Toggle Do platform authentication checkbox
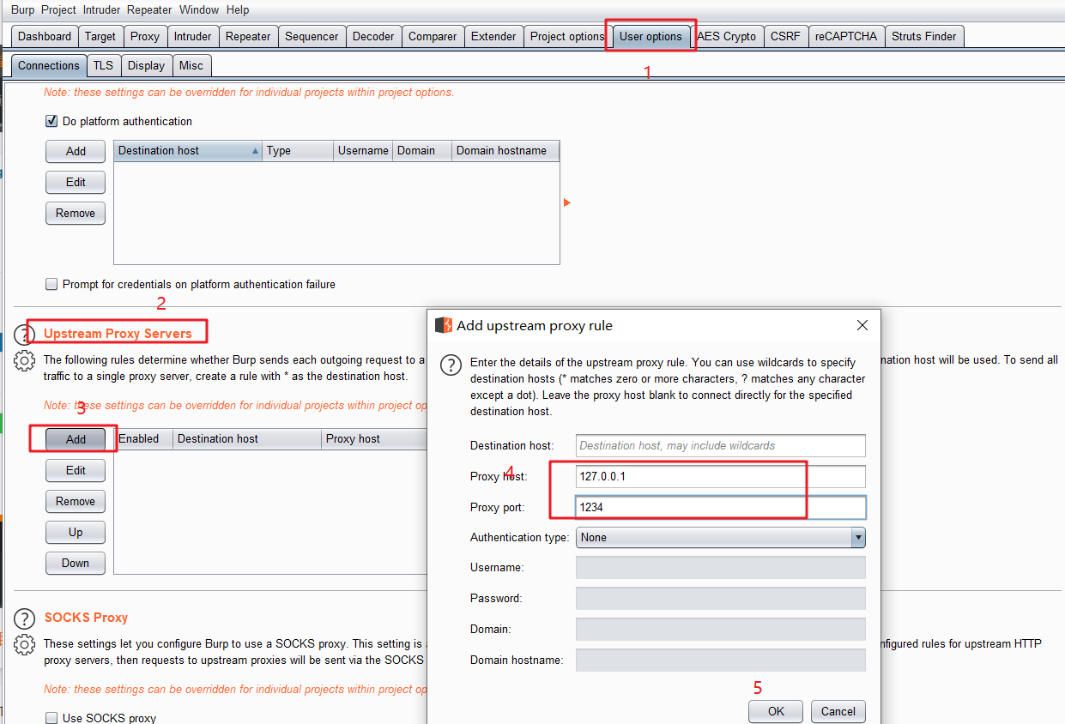Image resolution: width=1065 pixels, height=724 pixels. point(51,121)
